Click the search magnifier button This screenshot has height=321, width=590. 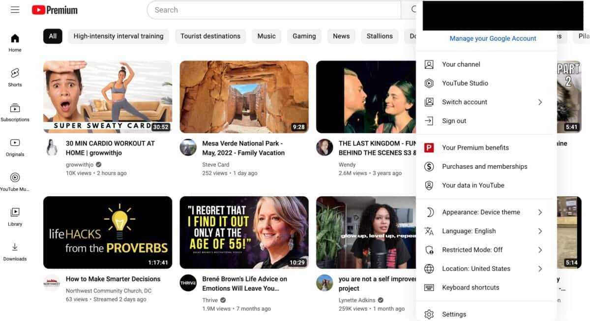pyautogui.click(x=413, y=10)
